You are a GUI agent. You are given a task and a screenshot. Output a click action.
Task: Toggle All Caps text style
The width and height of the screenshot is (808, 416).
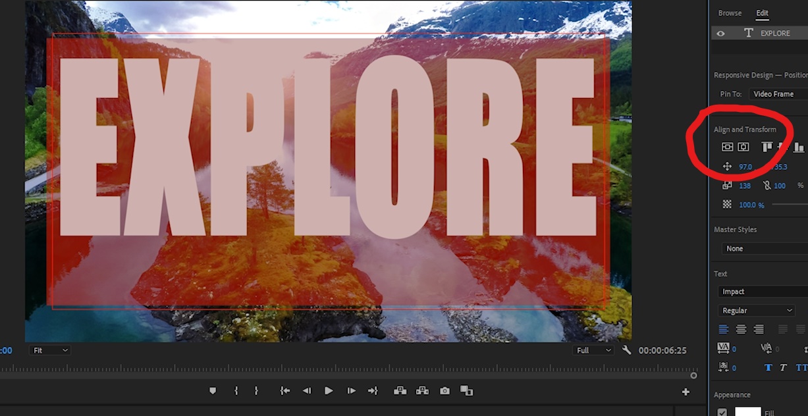click(801, 367)
